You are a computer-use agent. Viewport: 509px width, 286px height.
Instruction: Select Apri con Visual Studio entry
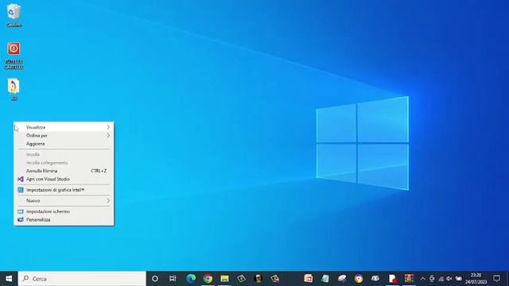tap(64, 179)
